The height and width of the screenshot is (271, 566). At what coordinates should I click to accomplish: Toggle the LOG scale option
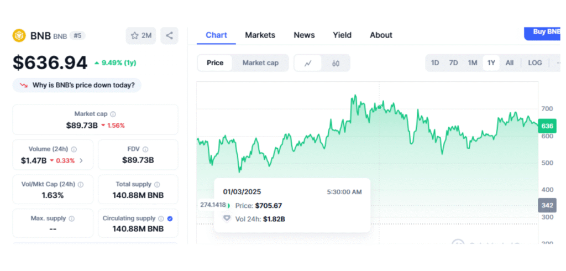click(x=534, y=63)
